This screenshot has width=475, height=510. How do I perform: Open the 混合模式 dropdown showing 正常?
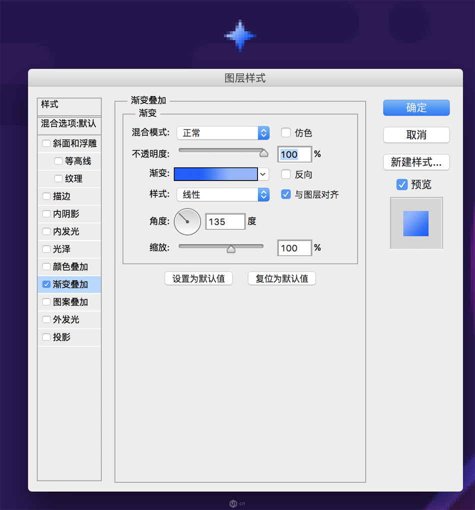coord(223,133)
